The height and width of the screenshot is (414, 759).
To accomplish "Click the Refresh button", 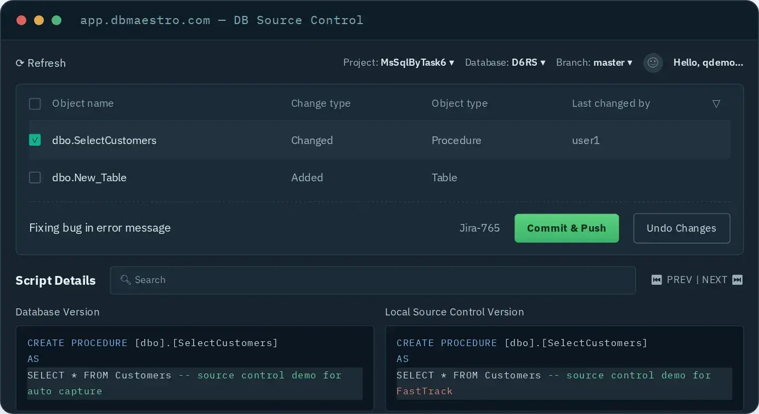I will point(41,63).
